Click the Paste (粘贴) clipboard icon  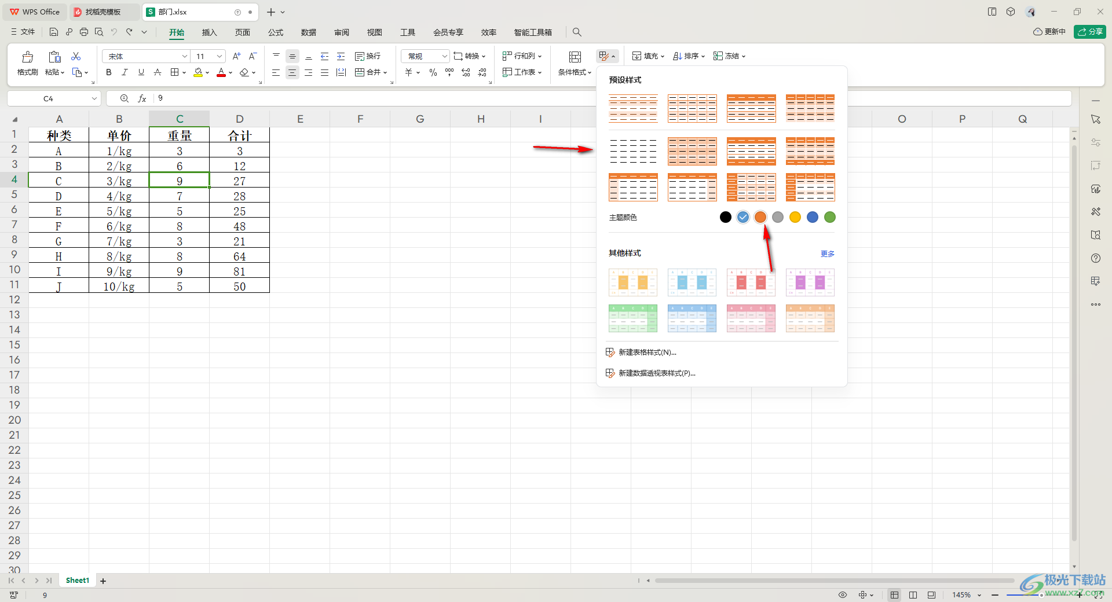(54, 57)
